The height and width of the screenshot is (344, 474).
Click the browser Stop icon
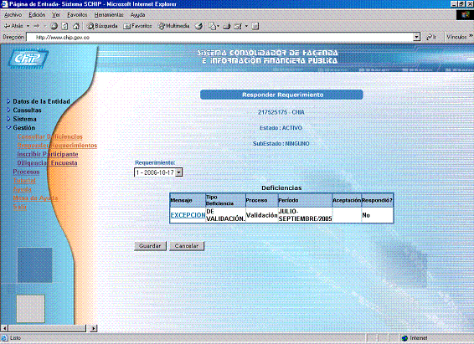(x=54, y=26)
